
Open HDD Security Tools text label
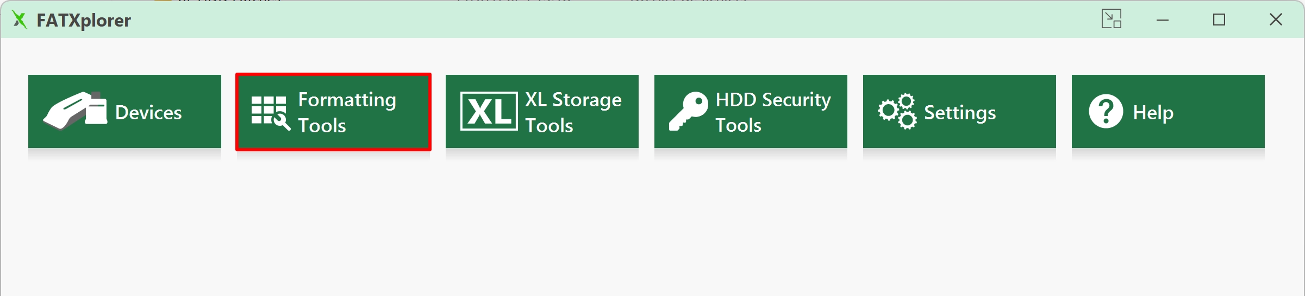click(x=773, y=112)
